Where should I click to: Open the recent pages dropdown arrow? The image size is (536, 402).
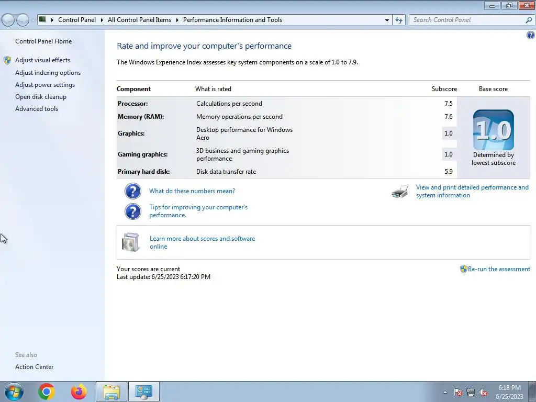[33, 20]
